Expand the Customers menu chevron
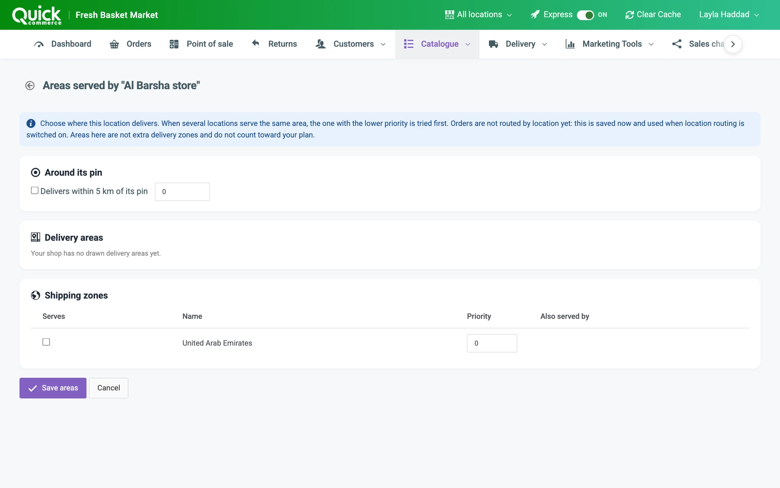This screenshot has width=780, height=488. (x=383, y=44)
